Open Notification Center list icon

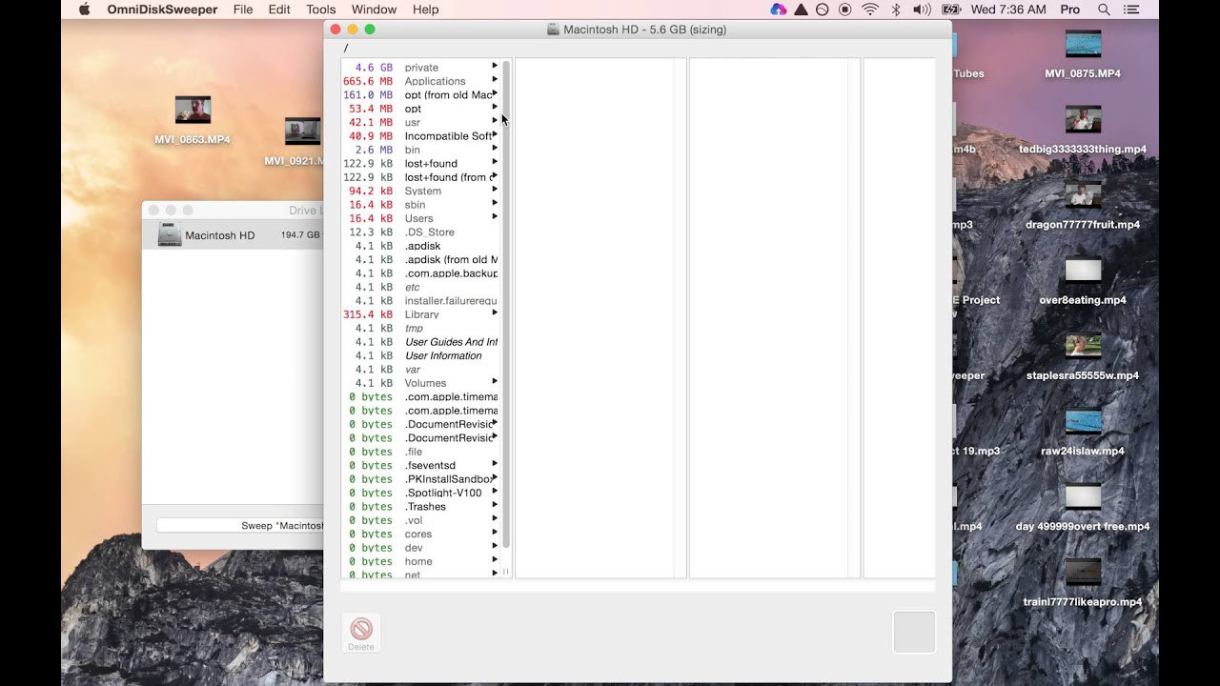[1133, 10]
